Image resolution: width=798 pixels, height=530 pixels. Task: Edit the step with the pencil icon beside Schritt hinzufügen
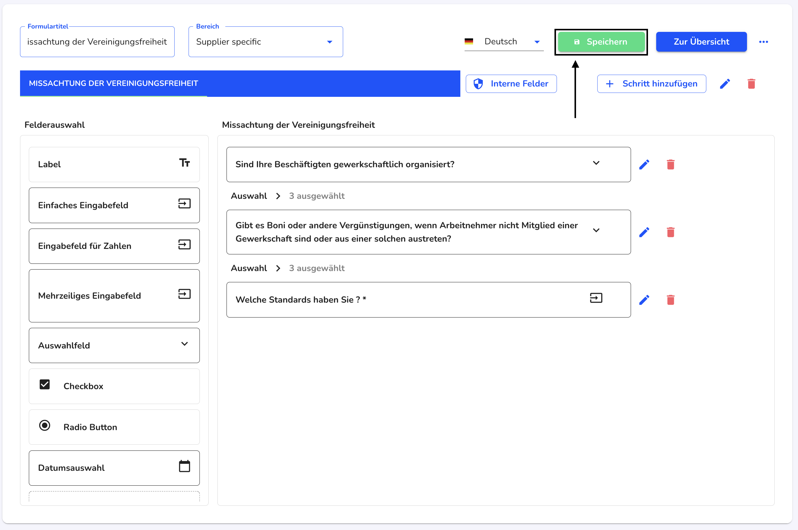tap(725, 84)
